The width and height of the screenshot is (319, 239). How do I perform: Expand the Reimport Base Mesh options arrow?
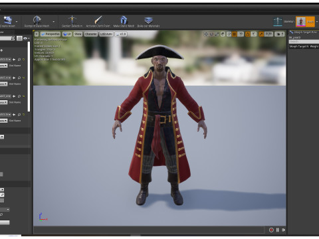coord(54,22)
